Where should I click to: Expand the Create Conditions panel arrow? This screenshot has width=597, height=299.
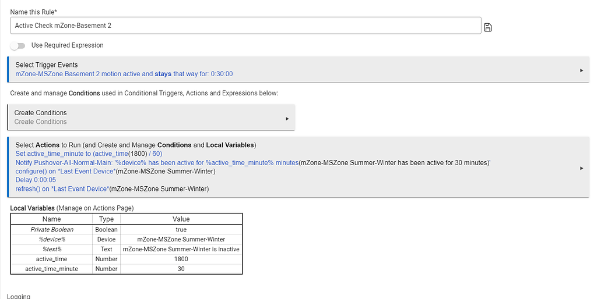pos(287,118)
